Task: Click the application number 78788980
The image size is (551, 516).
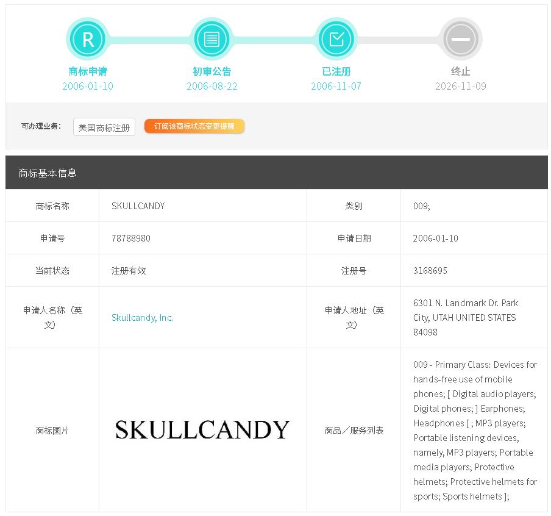Action: (130, 238)
